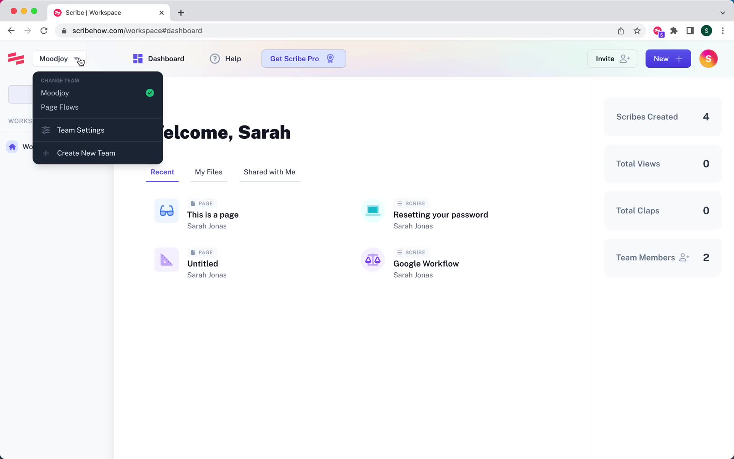Screen dimensions: 734x459
Task: Click the New item plus icon
Action: click(679, 59)
